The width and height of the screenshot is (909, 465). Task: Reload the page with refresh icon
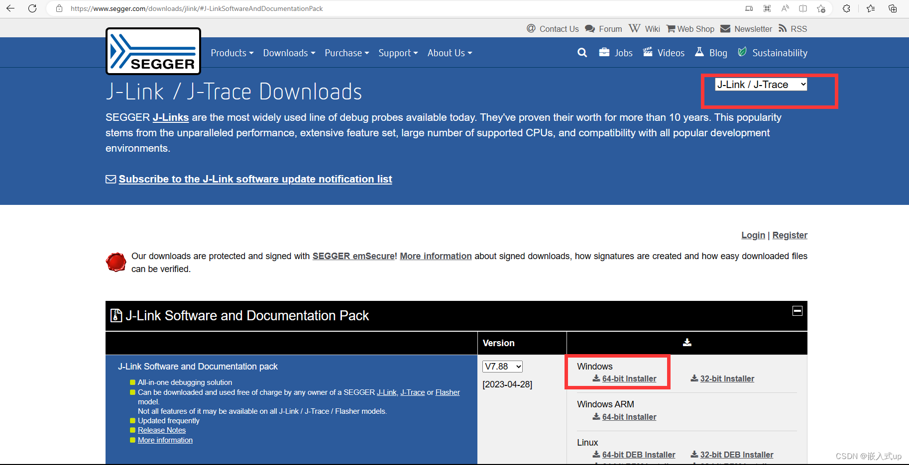32,8
